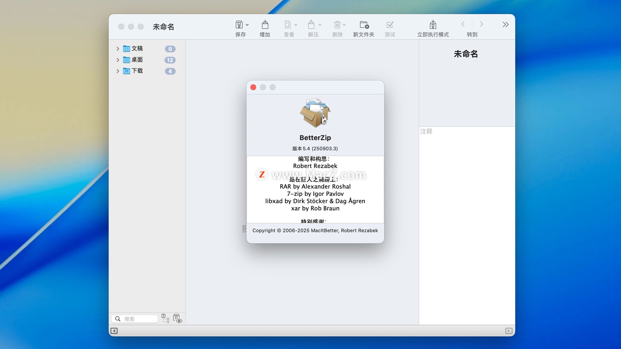Click the Robert Rezabek credit line
This screenshot has height=349, width=621.
(x=315, y=166)
